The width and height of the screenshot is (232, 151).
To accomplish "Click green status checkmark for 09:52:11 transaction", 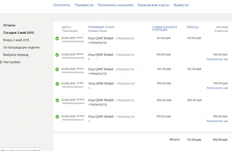I will [x=57, y=39].
